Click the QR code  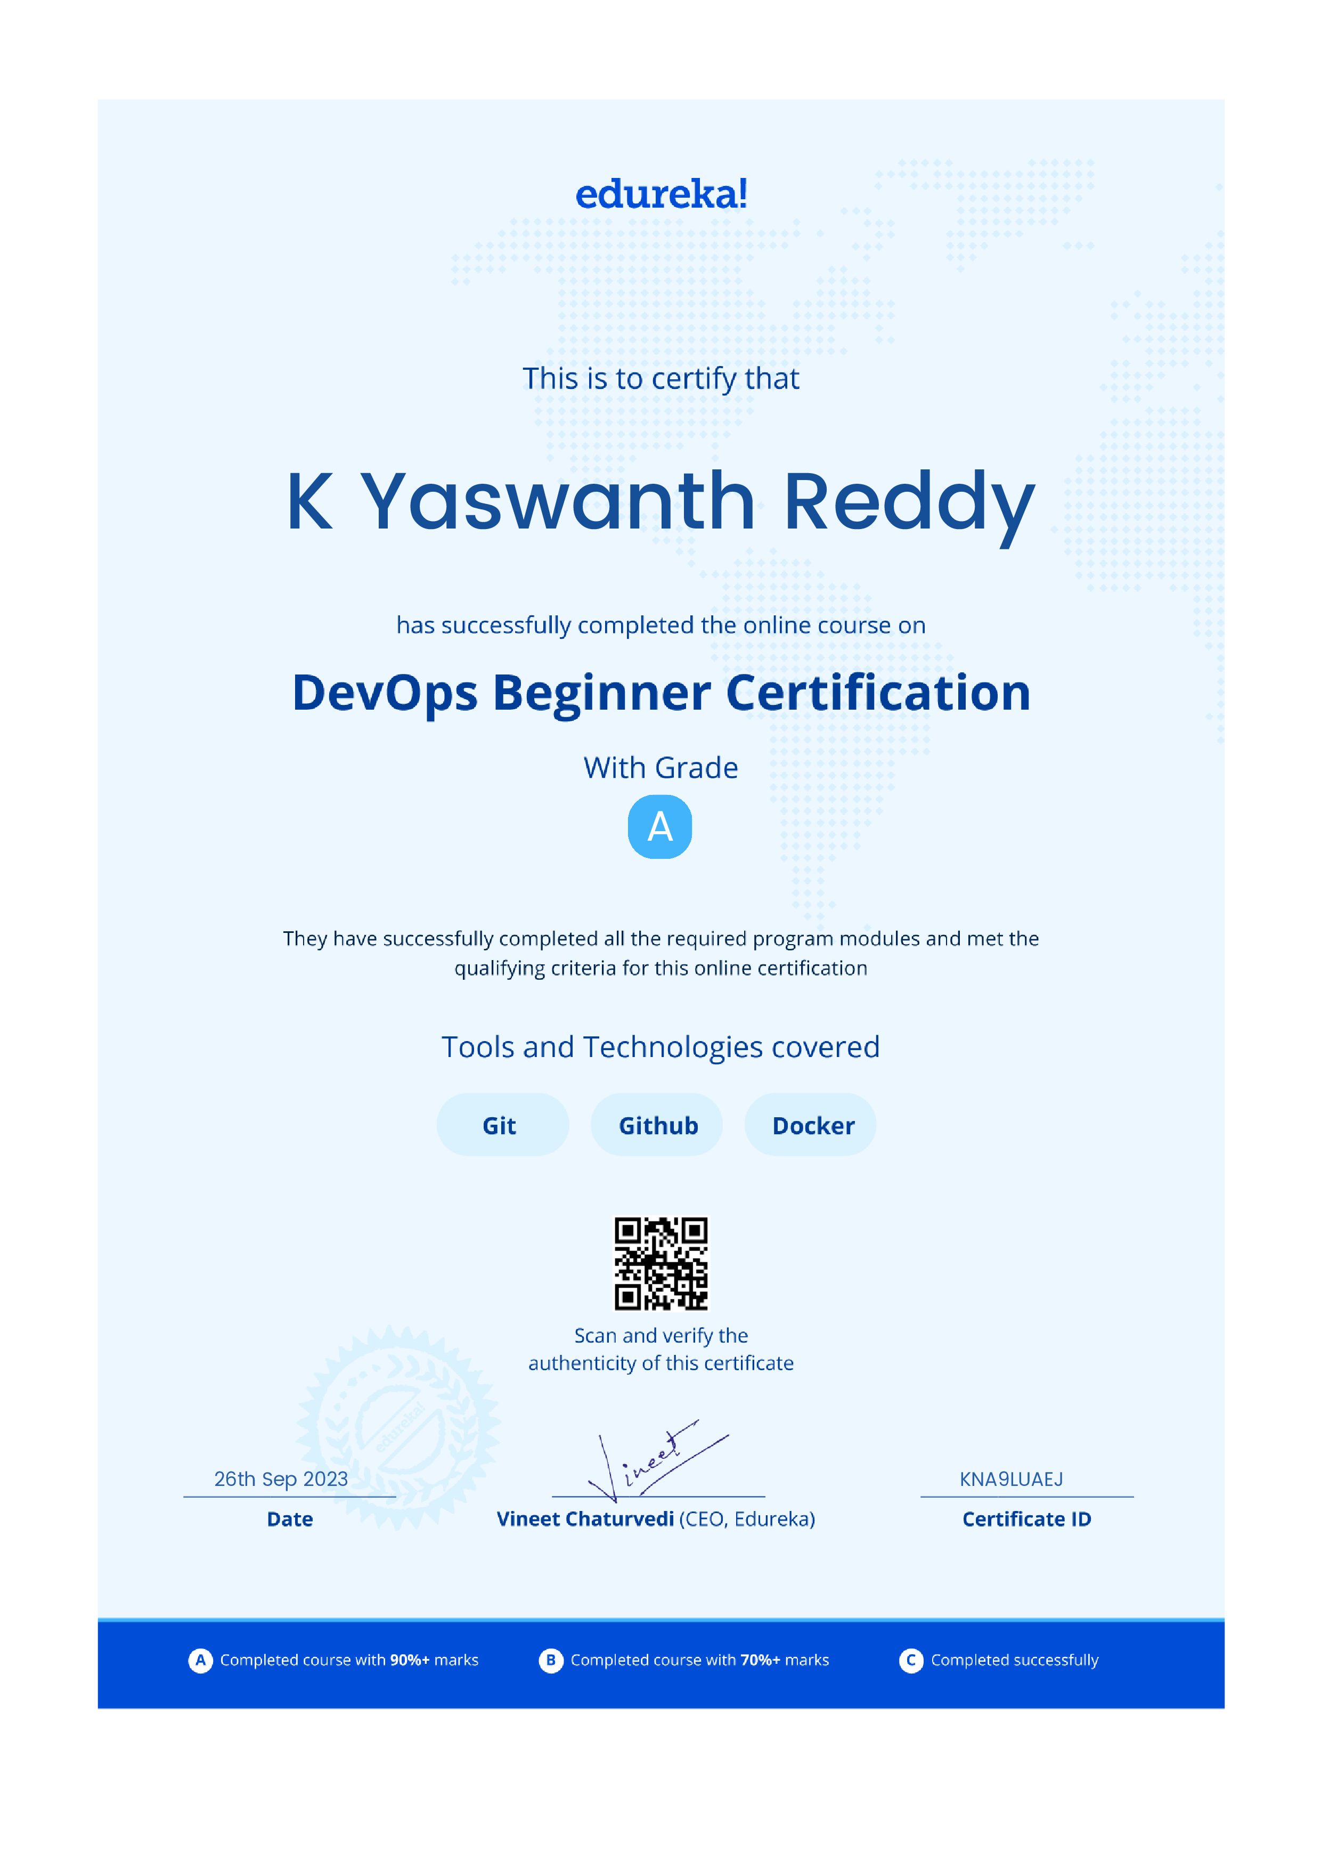tap(661, 1264)
